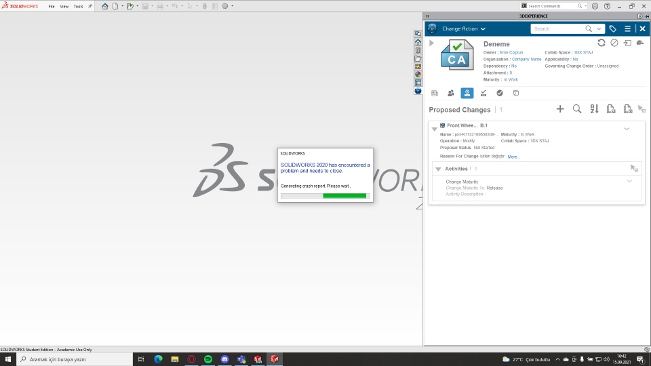Expand Front Whee... row chevron menu
The height and width of the screenshot is (366, 651).
click(627, 129)
